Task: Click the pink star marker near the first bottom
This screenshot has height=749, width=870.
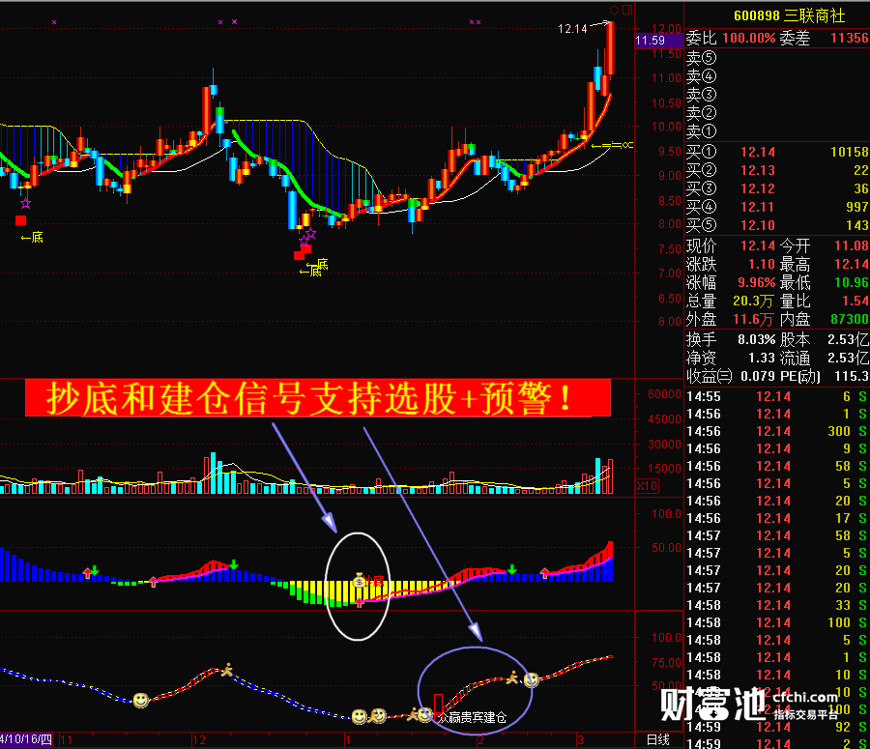Action: point(25,204)
